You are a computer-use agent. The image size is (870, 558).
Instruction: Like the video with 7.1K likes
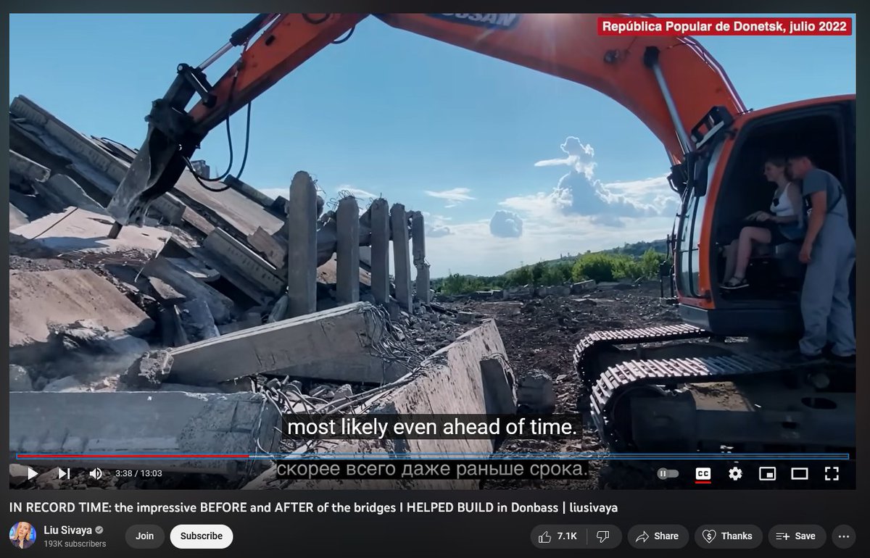point(558,536)
